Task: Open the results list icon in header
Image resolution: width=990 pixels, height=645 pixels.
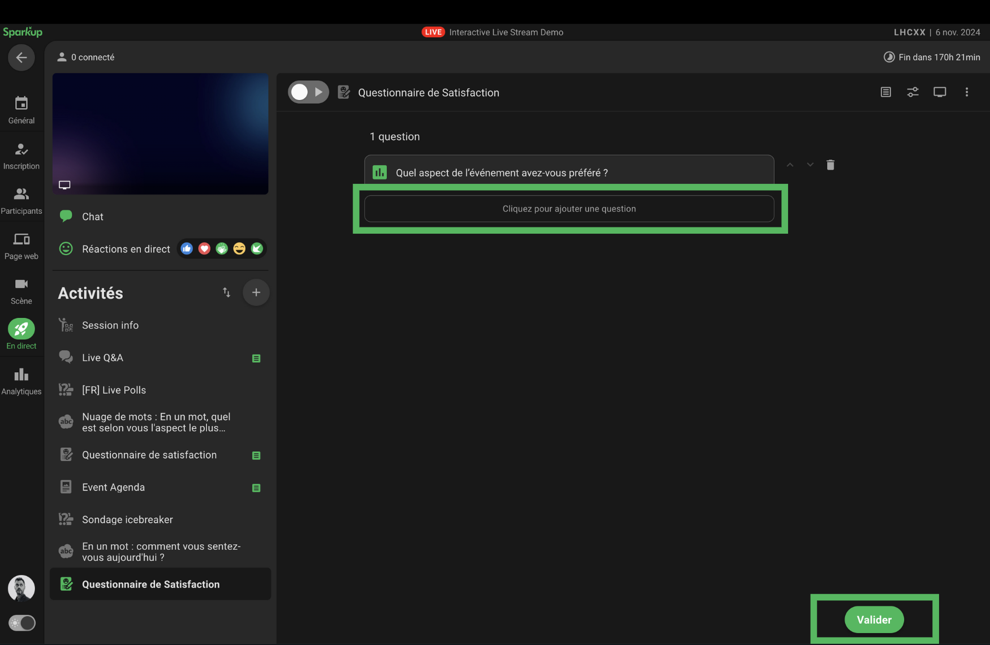Action: [885, 92]
